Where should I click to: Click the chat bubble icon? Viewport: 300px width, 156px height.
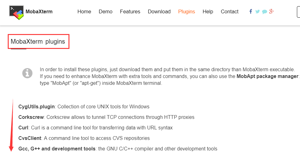click(264, 12)
